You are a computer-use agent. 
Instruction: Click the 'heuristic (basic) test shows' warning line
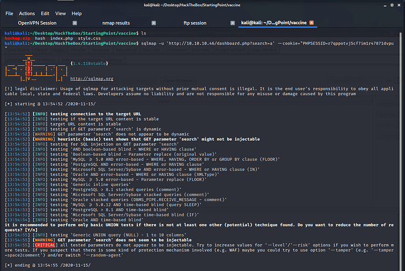coord(132,139)
